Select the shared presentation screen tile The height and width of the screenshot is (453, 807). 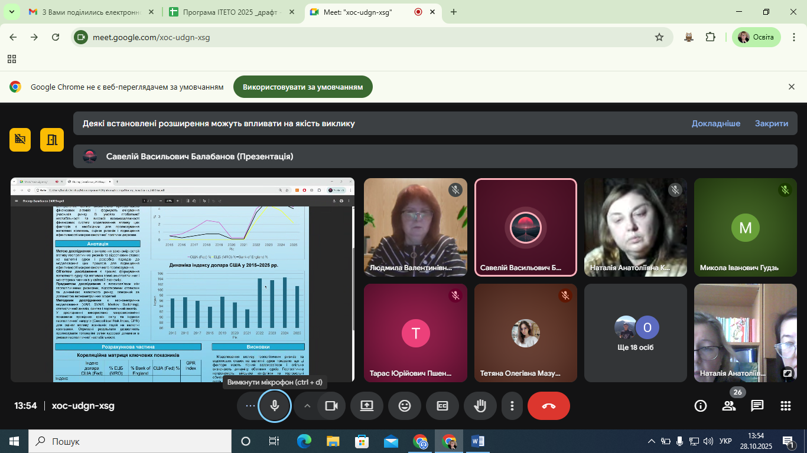click(183, 280)
